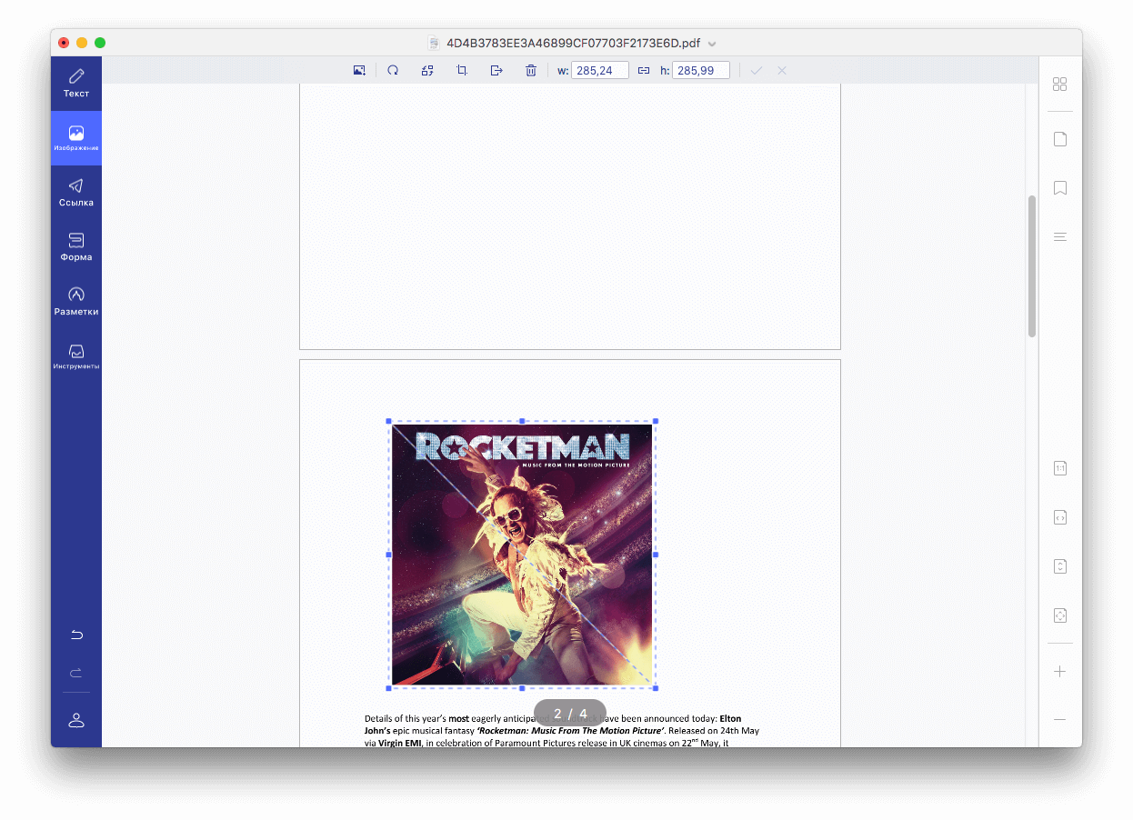Open the thumbnails grid panel
Image resolution: width=1133 pixels, height=820 pixels.
1060,85
